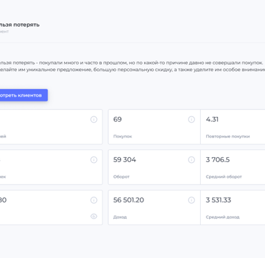Click the Средний доход label
This screenshot has height=258, width=265.
(223, 217)
